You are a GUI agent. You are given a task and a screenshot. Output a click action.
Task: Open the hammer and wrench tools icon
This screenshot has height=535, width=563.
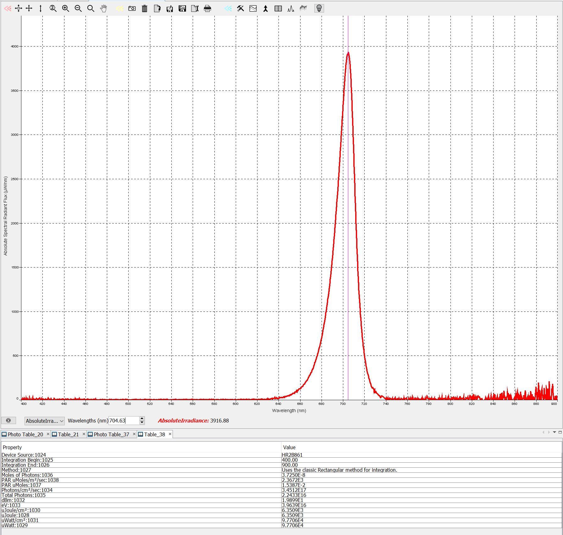click(x=240, y=8)
